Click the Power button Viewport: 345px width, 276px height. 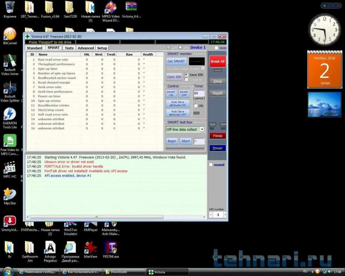point(218,148)
